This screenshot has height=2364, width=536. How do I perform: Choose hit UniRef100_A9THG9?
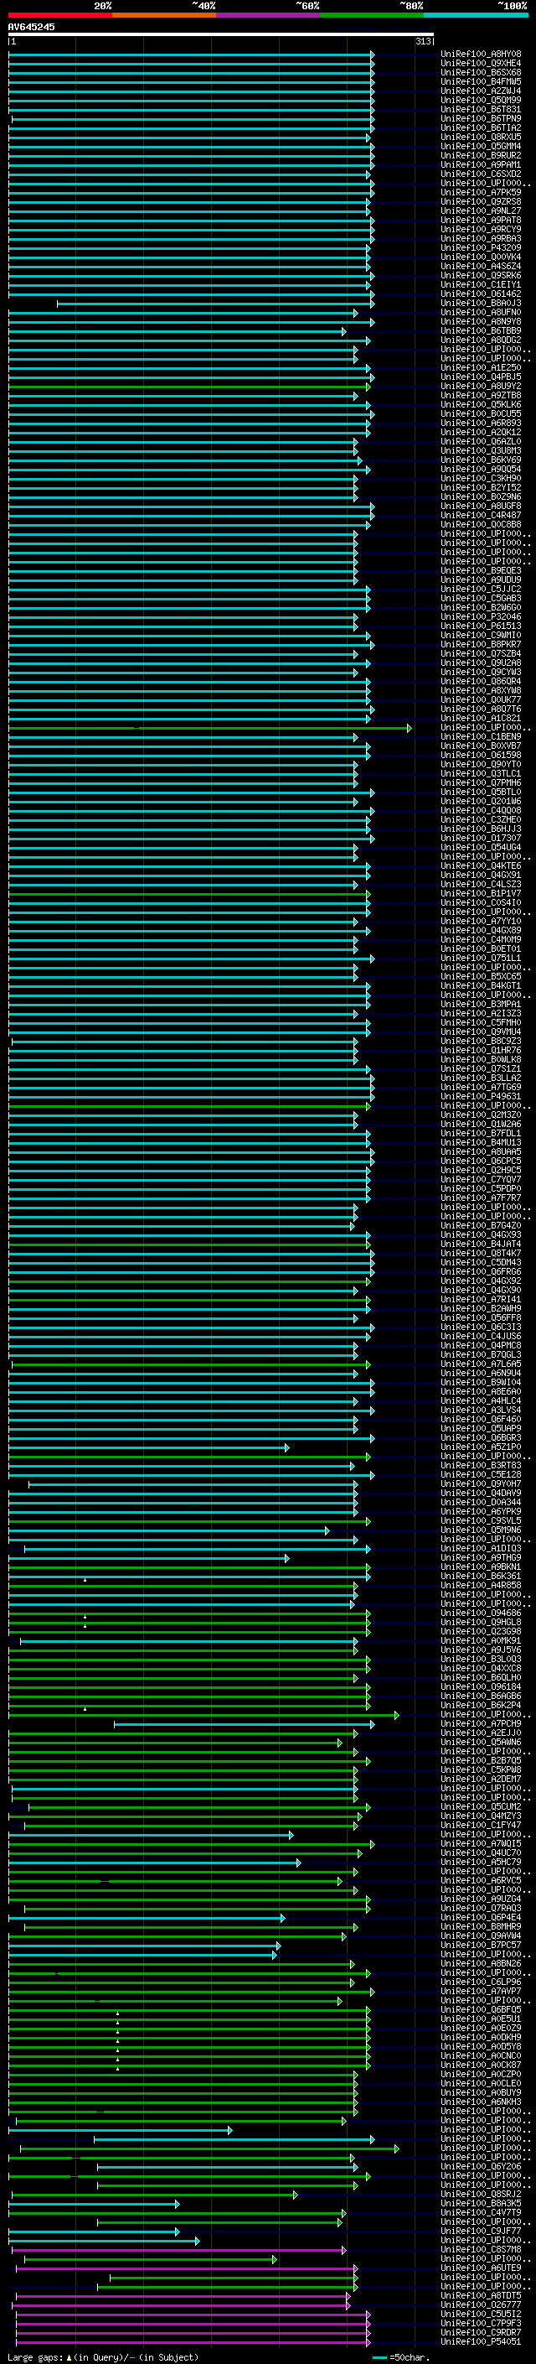click(481, 1558)
